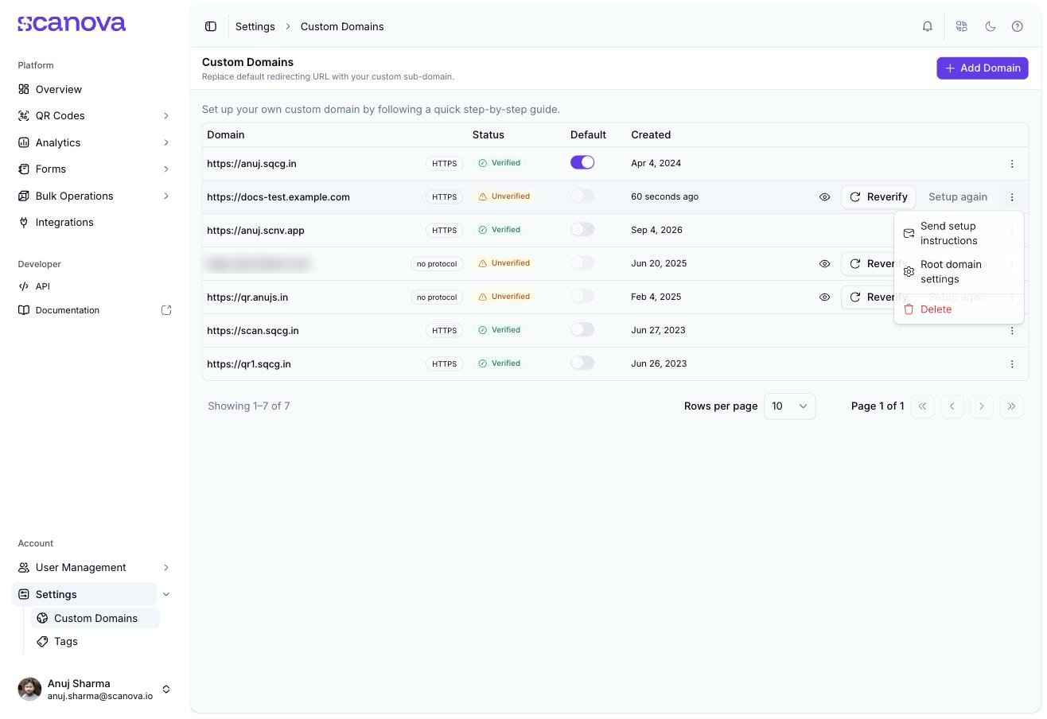
Task: Toggle the sidebar panel icon
Action: [x=211, y=26]
